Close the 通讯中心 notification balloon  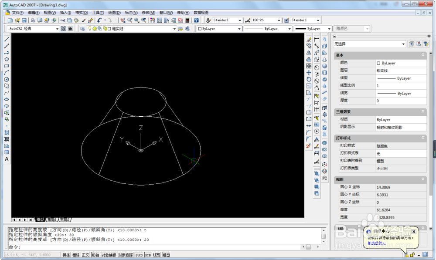click(x=414, y=231)
